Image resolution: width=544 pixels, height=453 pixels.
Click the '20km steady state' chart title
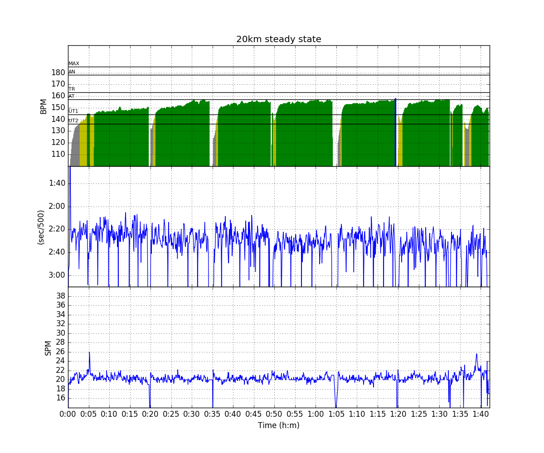click(x=278, y=39)
